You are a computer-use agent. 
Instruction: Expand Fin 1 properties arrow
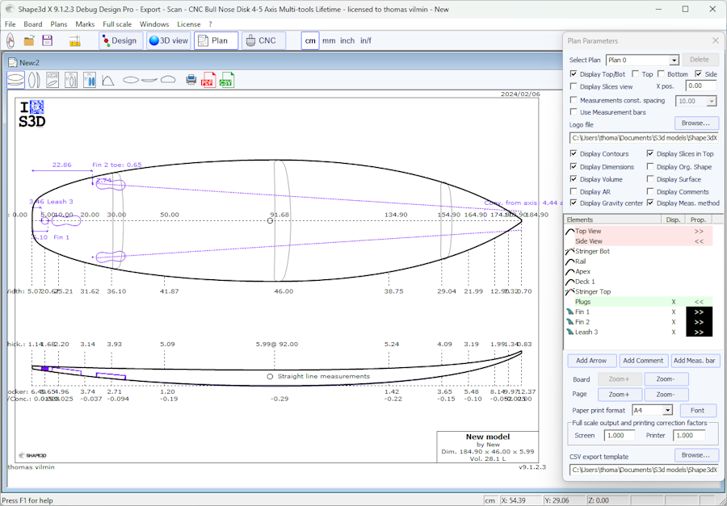[699, 312]
